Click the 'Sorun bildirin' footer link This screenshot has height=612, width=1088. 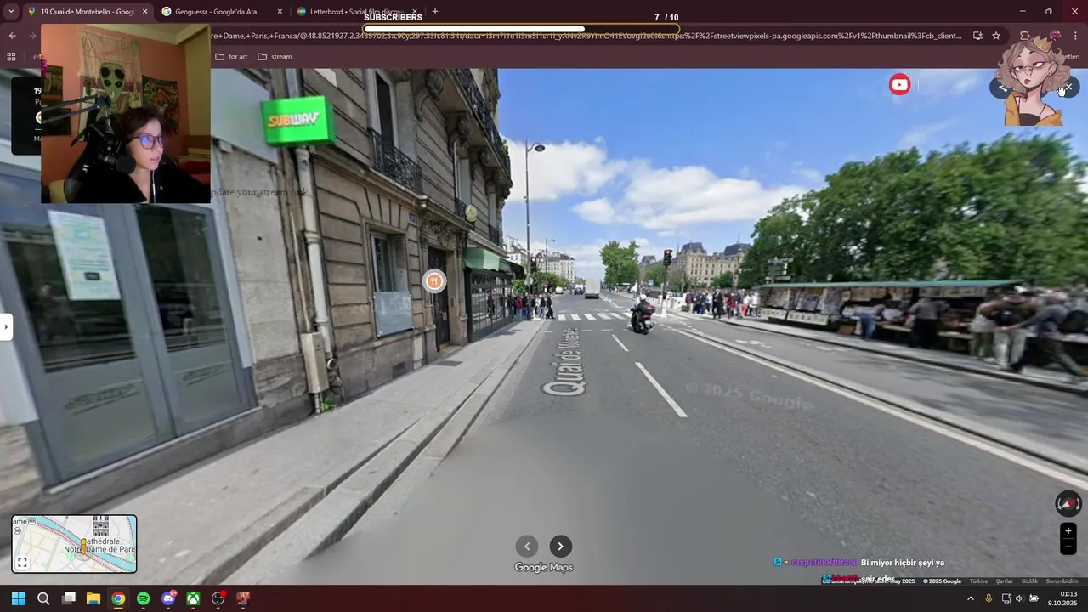click(1062, 581)
